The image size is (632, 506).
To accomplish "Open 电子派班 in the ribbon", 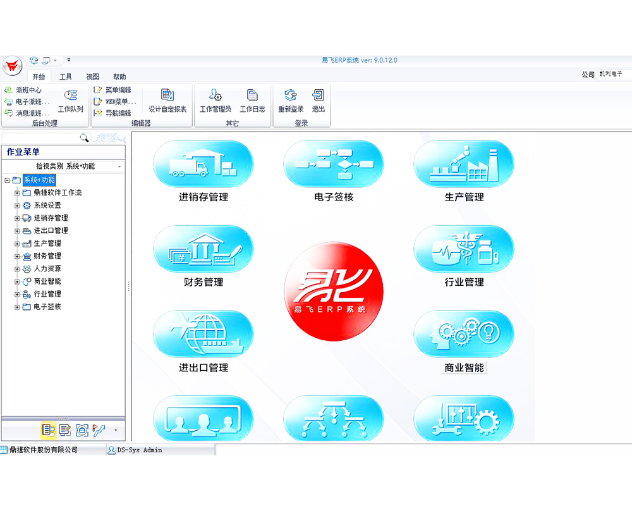I will coord(27,102).
